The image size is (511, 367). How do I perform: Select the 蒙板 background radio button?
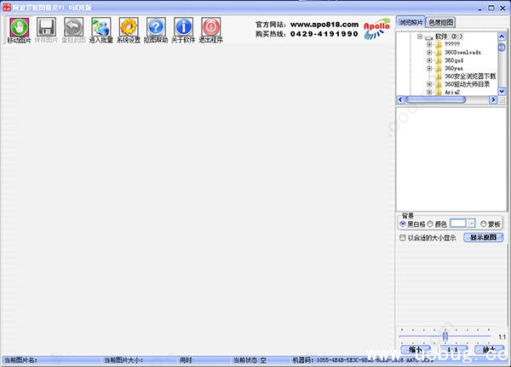click(484, 223)
